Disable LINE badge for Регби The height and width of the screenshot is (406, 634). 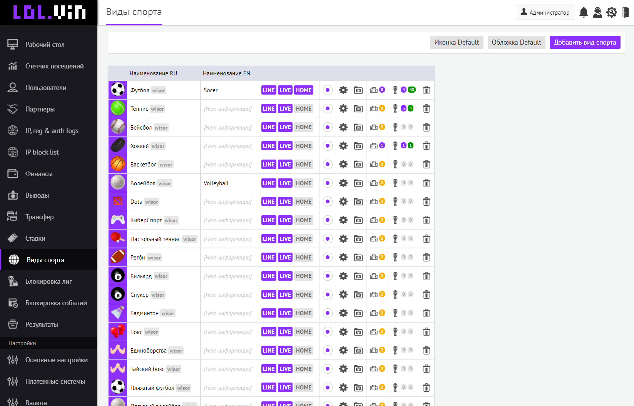(x=268, y=258)
